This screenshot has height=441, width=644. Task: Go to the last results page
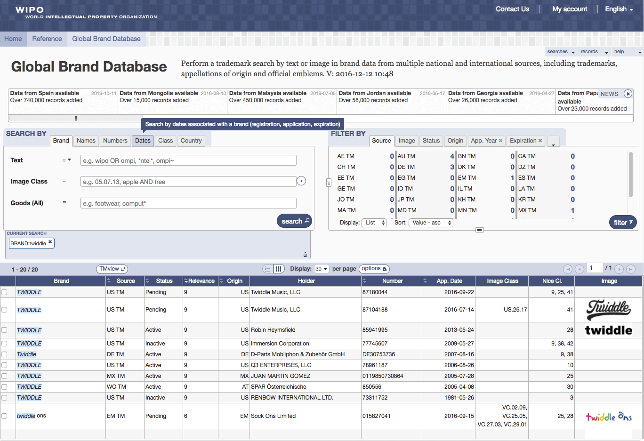click(631, 269)
